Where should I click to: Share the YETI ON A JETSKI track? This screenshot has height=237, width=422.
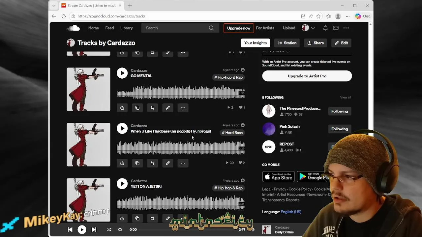pos(122,218)
